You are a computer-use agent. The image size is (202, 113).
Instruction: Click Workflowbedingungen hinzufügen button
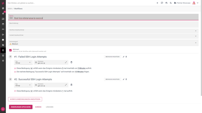pyautogui.click(x=25, y=99)
